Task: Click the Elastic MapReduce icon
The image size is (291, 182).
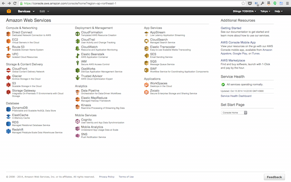Action: pos(77,99)
